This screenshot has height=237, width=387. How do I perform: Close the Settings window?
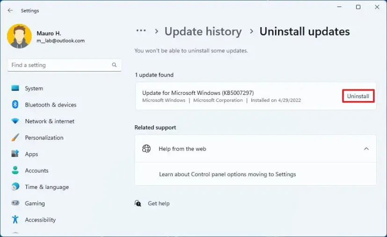tap(377, 7)
